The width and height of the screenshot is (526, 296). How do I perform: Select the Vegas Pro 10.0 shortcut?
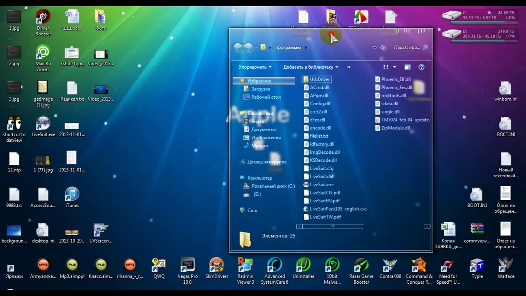187,271
